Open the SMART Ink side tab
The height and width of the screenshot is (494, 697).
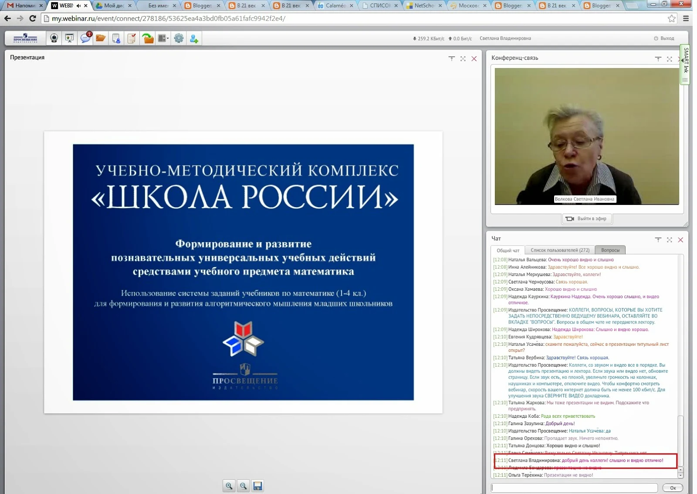pyautogui.click(x=686, y=65)
